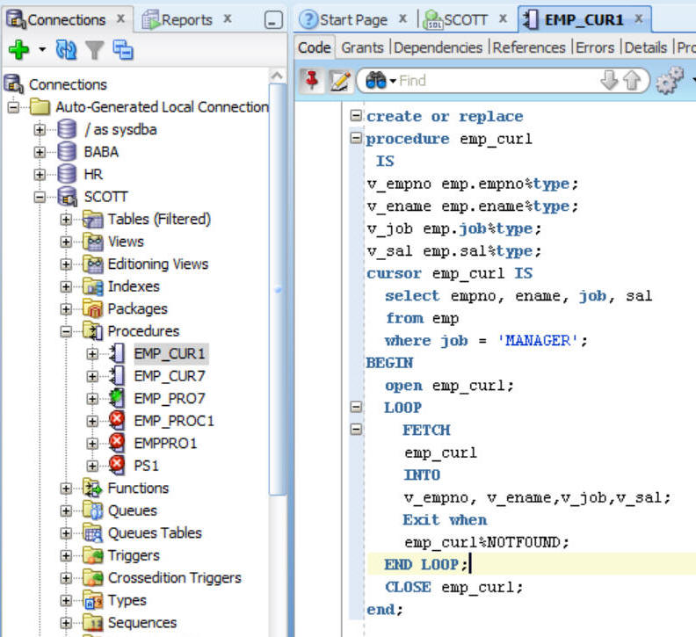Switch to the Grants tab
This screenshot has width=696, height=637.
364,47
